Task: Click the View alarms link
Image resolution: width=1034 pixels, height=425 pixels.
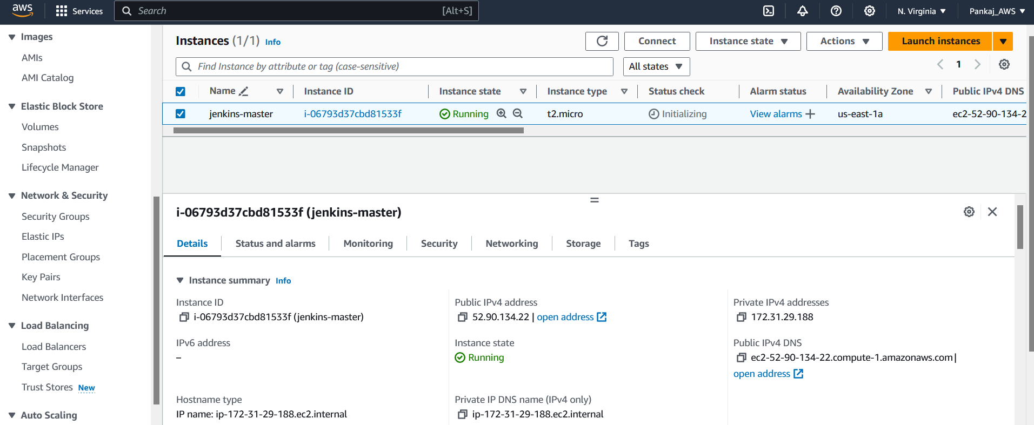Action: pyautogui.click(x=776, y=114)
